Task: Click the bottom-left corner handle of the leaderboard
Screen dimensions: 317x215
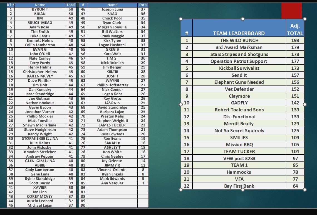Action: (181, 190)
